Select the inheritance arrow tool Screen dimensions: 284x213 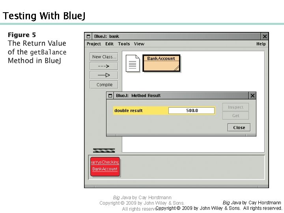click(x=104, y=75)
